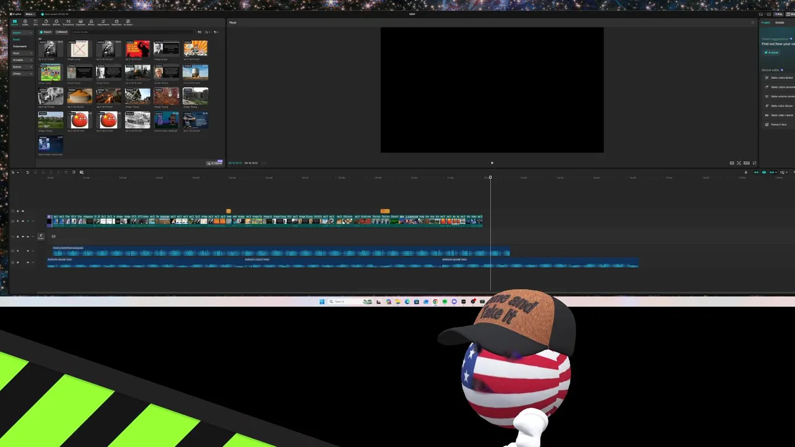Image resolution: width=795 pixels, height=447 pixels.
Task: Select the water tower clip thumbnail
Action: point(195,72)
